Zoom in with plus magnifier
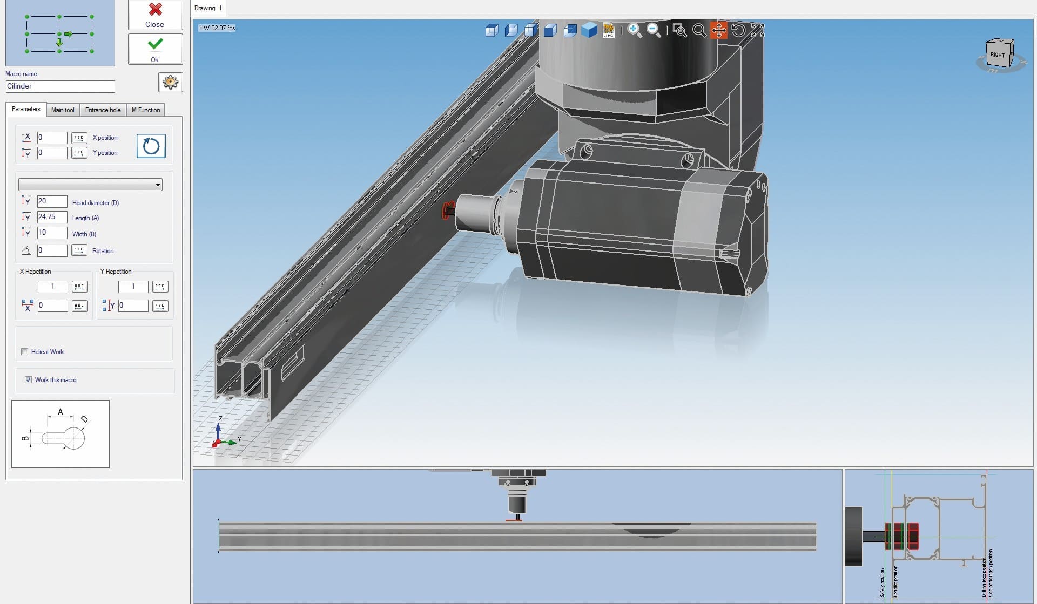 coord(635,30)
